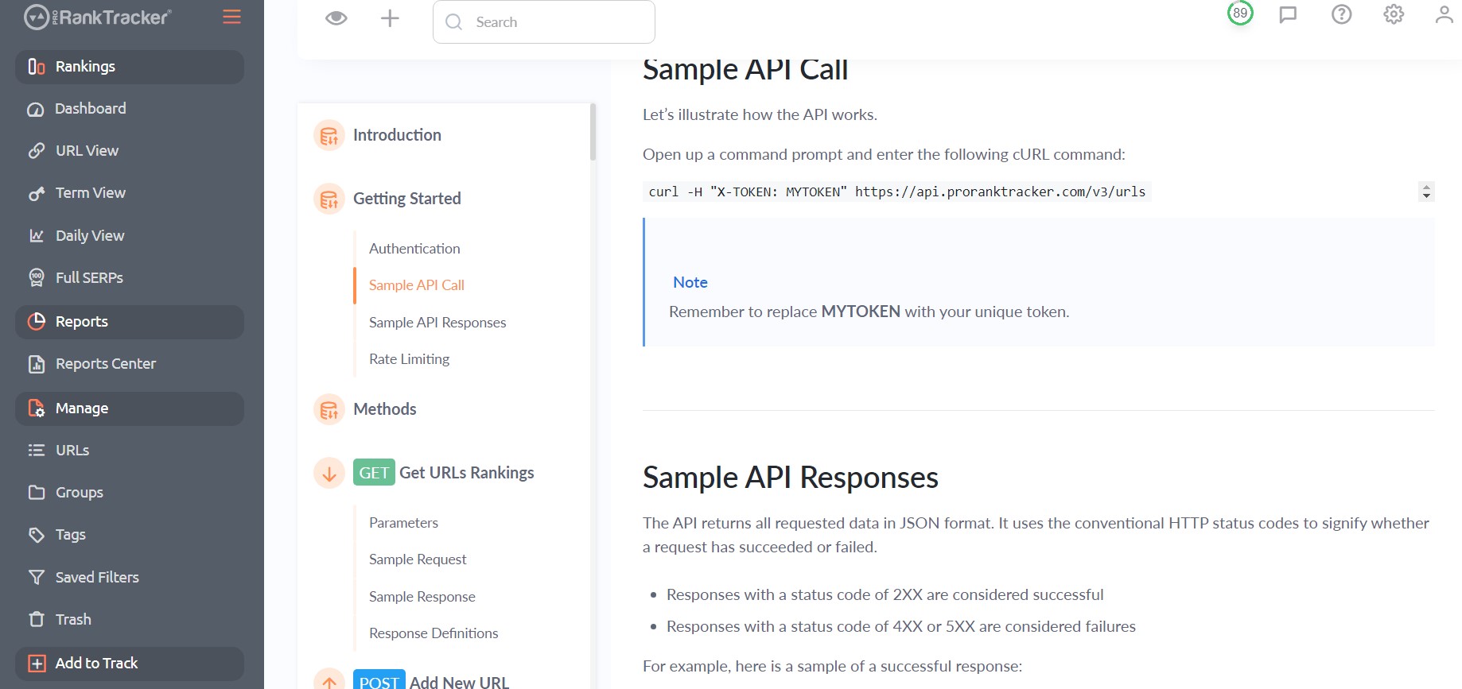
Task: Toggle the eye view icon in top bar
Action: (x=336, y=18)
